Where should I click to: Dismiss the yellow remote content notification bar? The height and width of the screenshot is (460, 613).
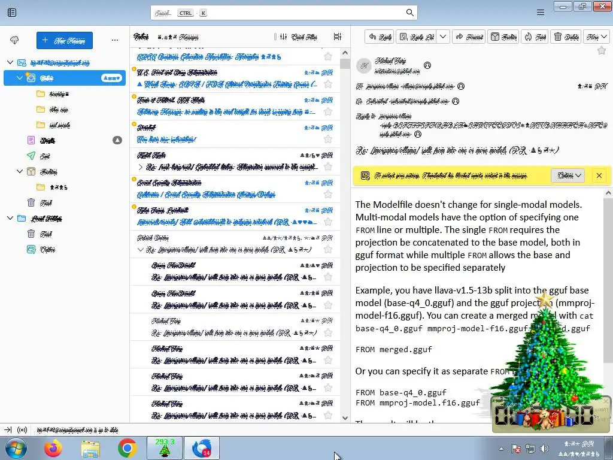599,175
